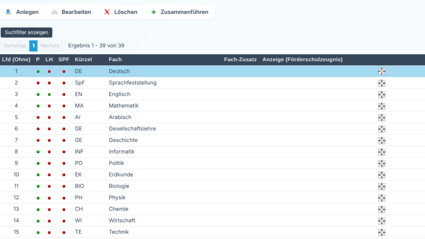
Task: Click row number 12 in Lfd column
Action: 16,198
